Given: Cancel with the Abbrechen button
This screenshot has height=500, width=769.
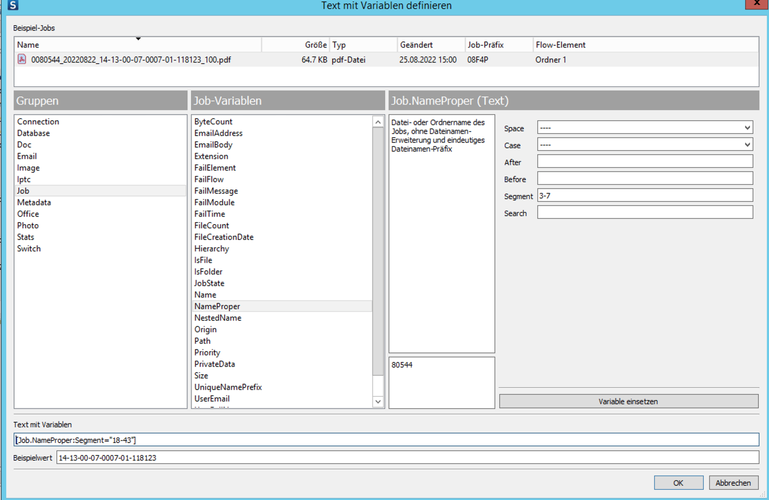Looking at the screenshot, I should coord(734,483).
